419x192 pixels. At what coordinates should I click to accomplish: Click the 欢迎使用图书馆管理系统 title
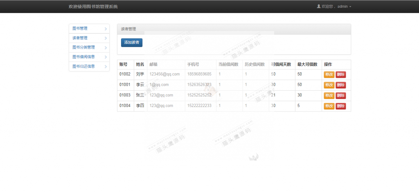93,7
